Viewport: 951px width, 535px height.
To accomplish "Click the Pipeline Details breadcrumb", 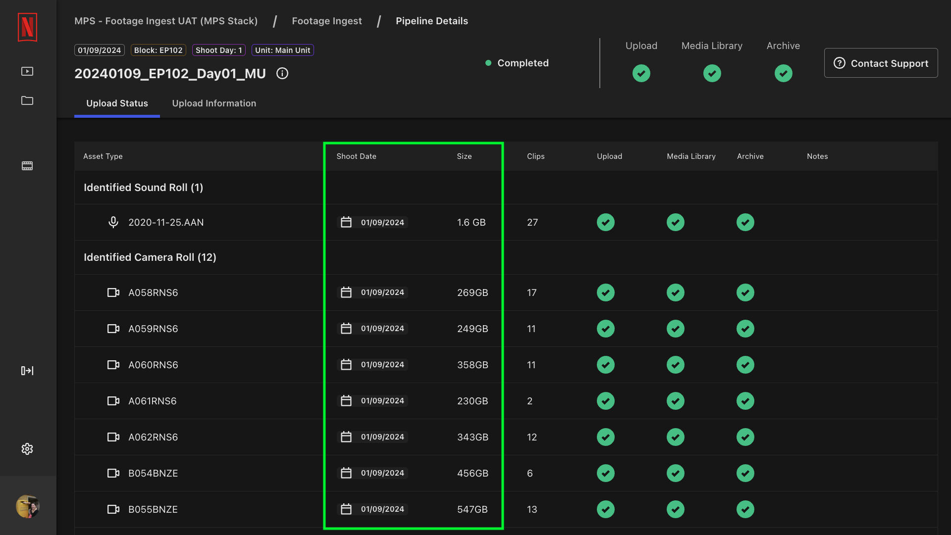I will pyautogui.click(x=432, y=21).
